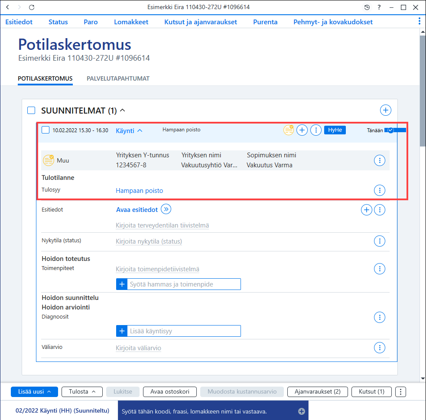Open the history clock icon

(x=367, y=7)
